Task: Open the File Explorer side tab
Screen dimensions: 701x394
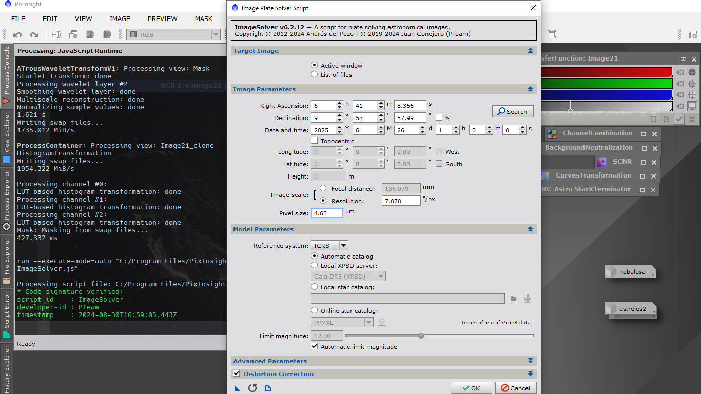Action: click(7, 261)
